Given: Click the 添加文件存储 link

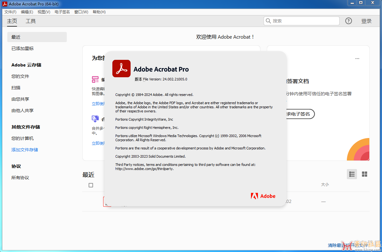Looking at the screenshot, I should (x=25, y=150).
